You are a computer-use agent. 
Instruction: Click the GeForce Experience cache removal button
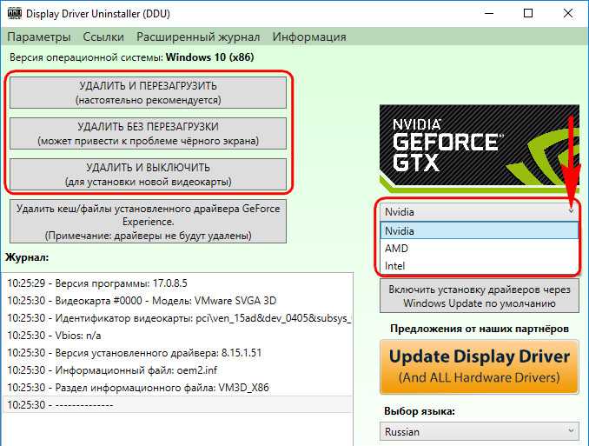(x=148, y=222)
